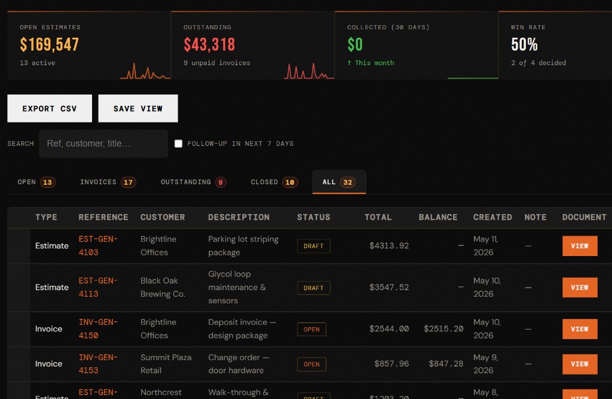Click the Export CSV button
Screen dimensions: 612x399
[x=50, y=108]
